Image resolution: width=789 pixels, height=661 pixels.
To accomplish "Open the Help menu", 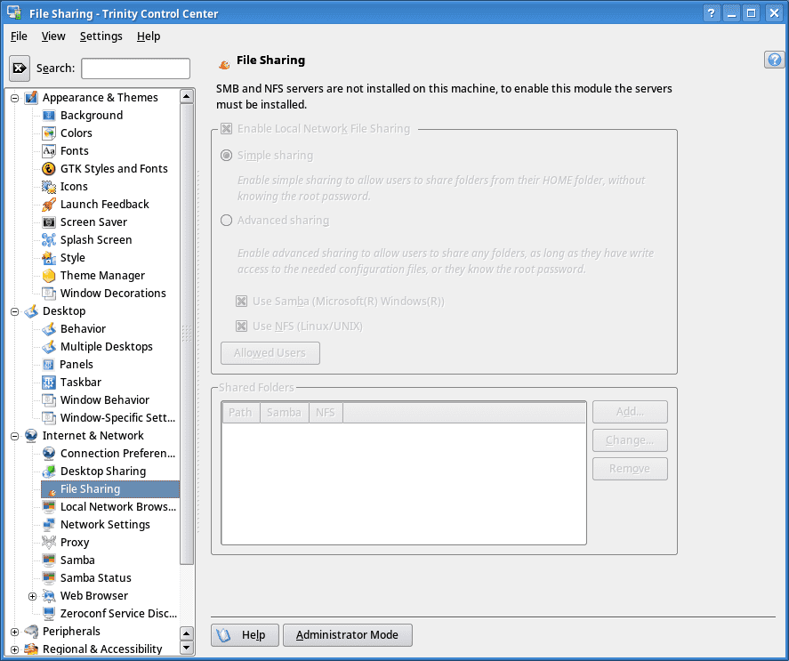I will (149, 36).
